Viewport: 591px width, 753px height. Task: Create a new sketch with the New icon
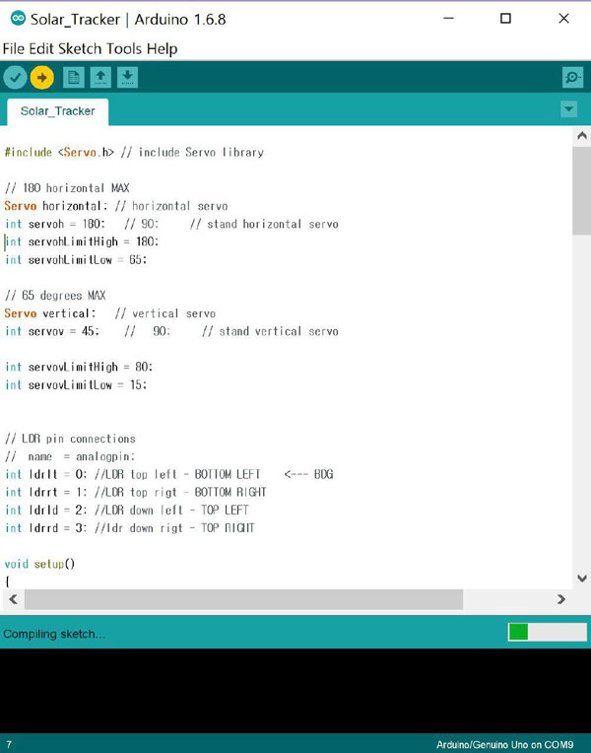point(74,77)
